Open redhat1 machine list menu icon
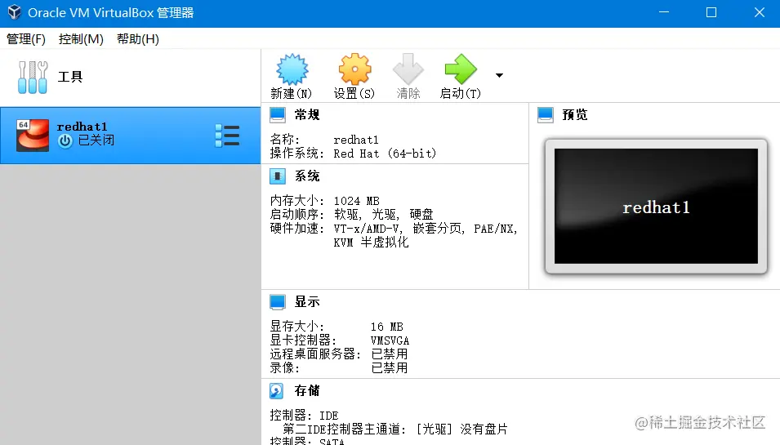 pos(227,136)
